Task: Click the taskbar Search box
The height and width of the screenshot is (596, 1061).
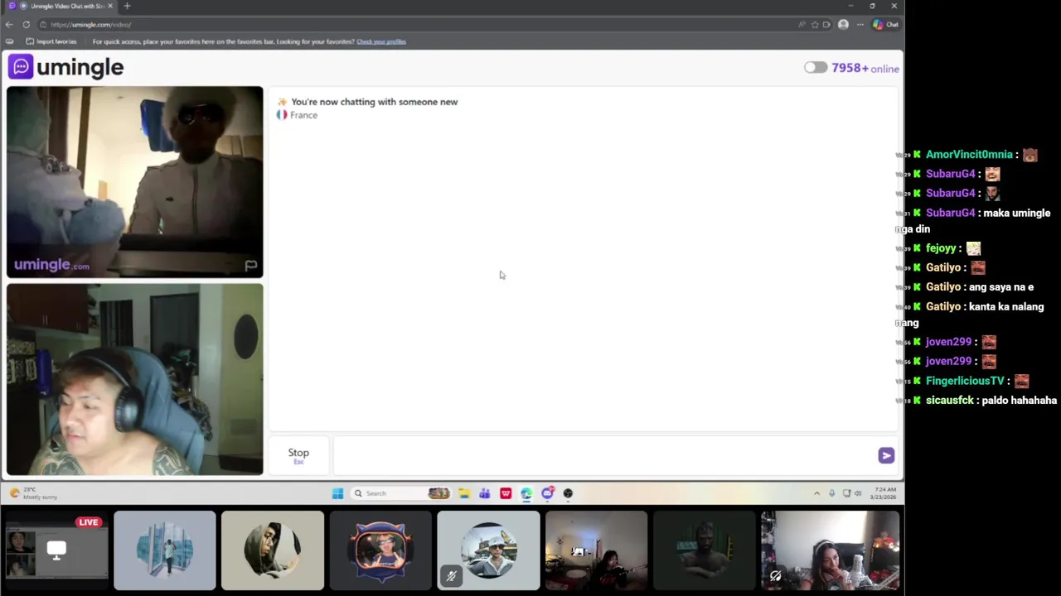Action: [402, 493]
